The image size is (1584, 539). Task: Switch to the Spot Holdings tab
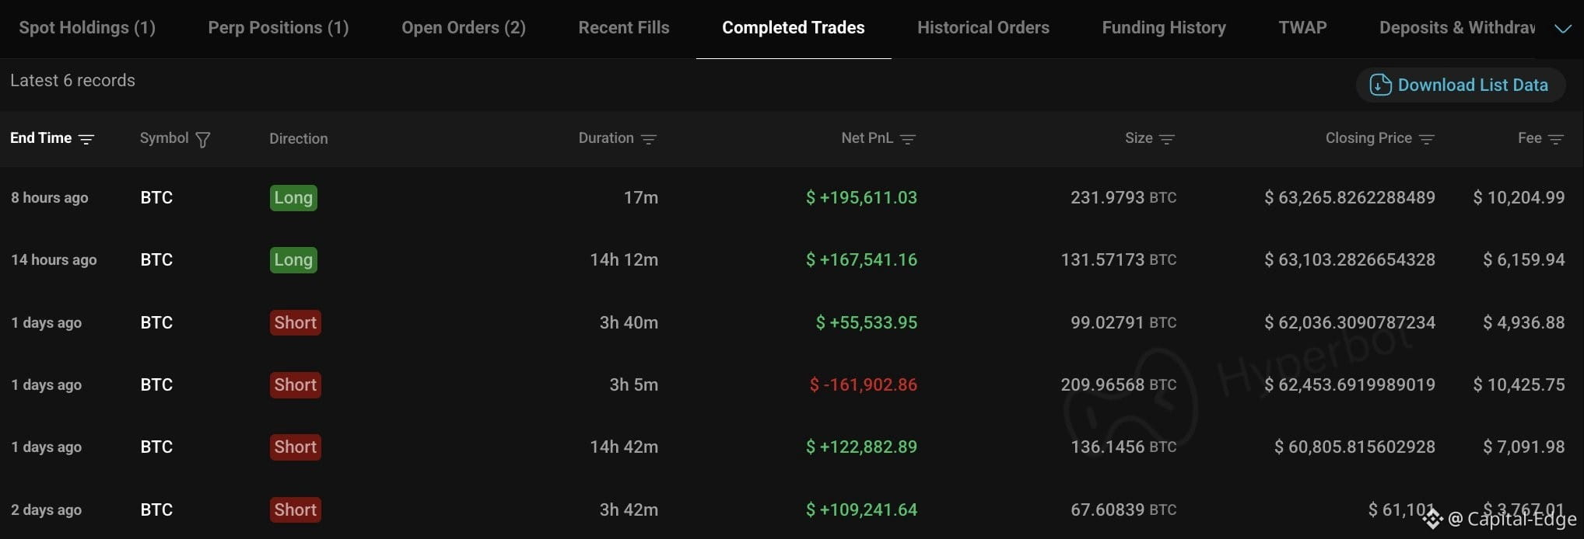(x=87, y=28)
